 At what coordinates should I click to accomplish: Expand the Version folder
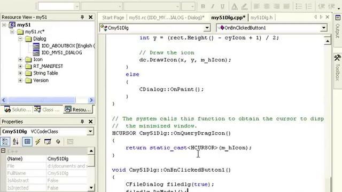click(x=20, y=81)
